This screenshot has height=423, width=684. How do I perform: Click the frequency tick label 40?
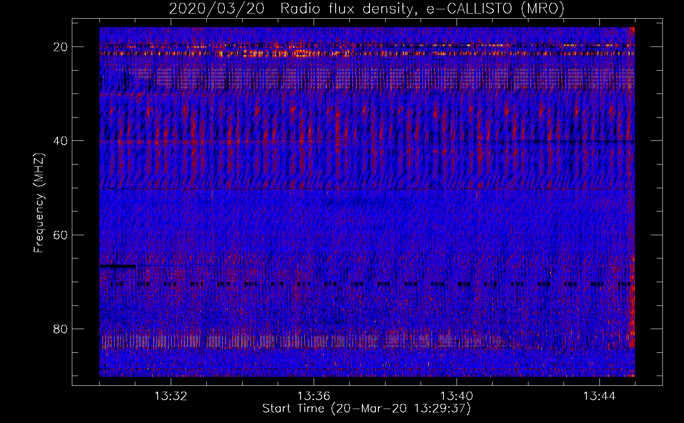click(60, 140)
